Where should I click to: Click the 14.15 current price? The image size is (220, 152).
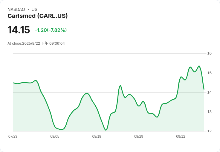coord(19,30)
